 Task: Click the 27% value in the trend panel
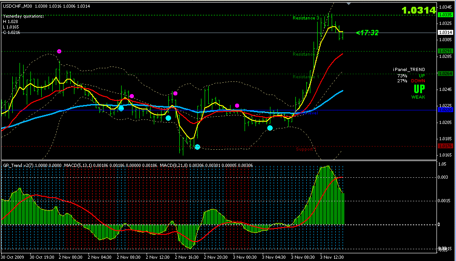[x=402, y=81]
